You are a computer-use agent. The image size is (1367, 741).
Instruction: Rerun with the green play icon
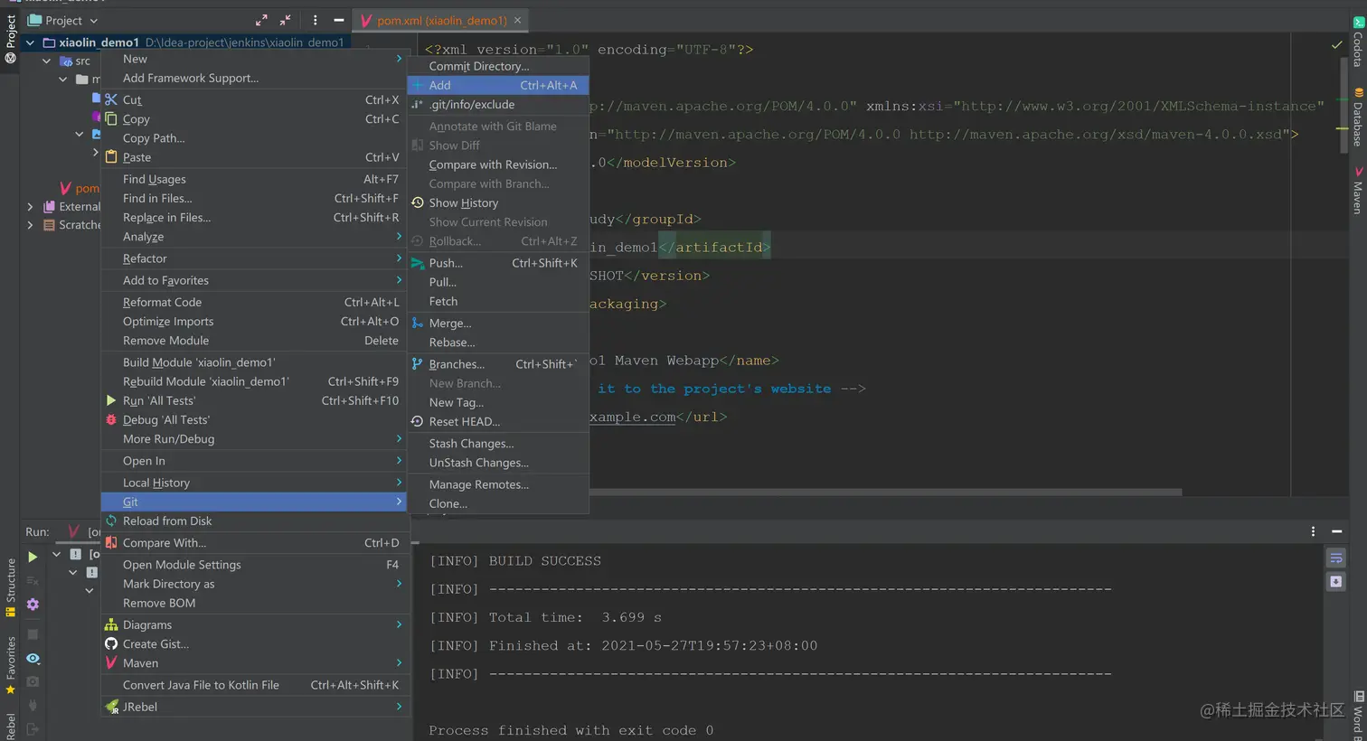click(x=33, y=557)
